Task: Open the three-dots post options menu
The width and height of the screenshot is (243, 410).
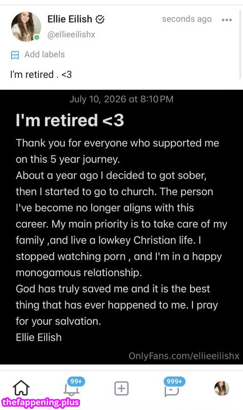Action: pos(227,20)
